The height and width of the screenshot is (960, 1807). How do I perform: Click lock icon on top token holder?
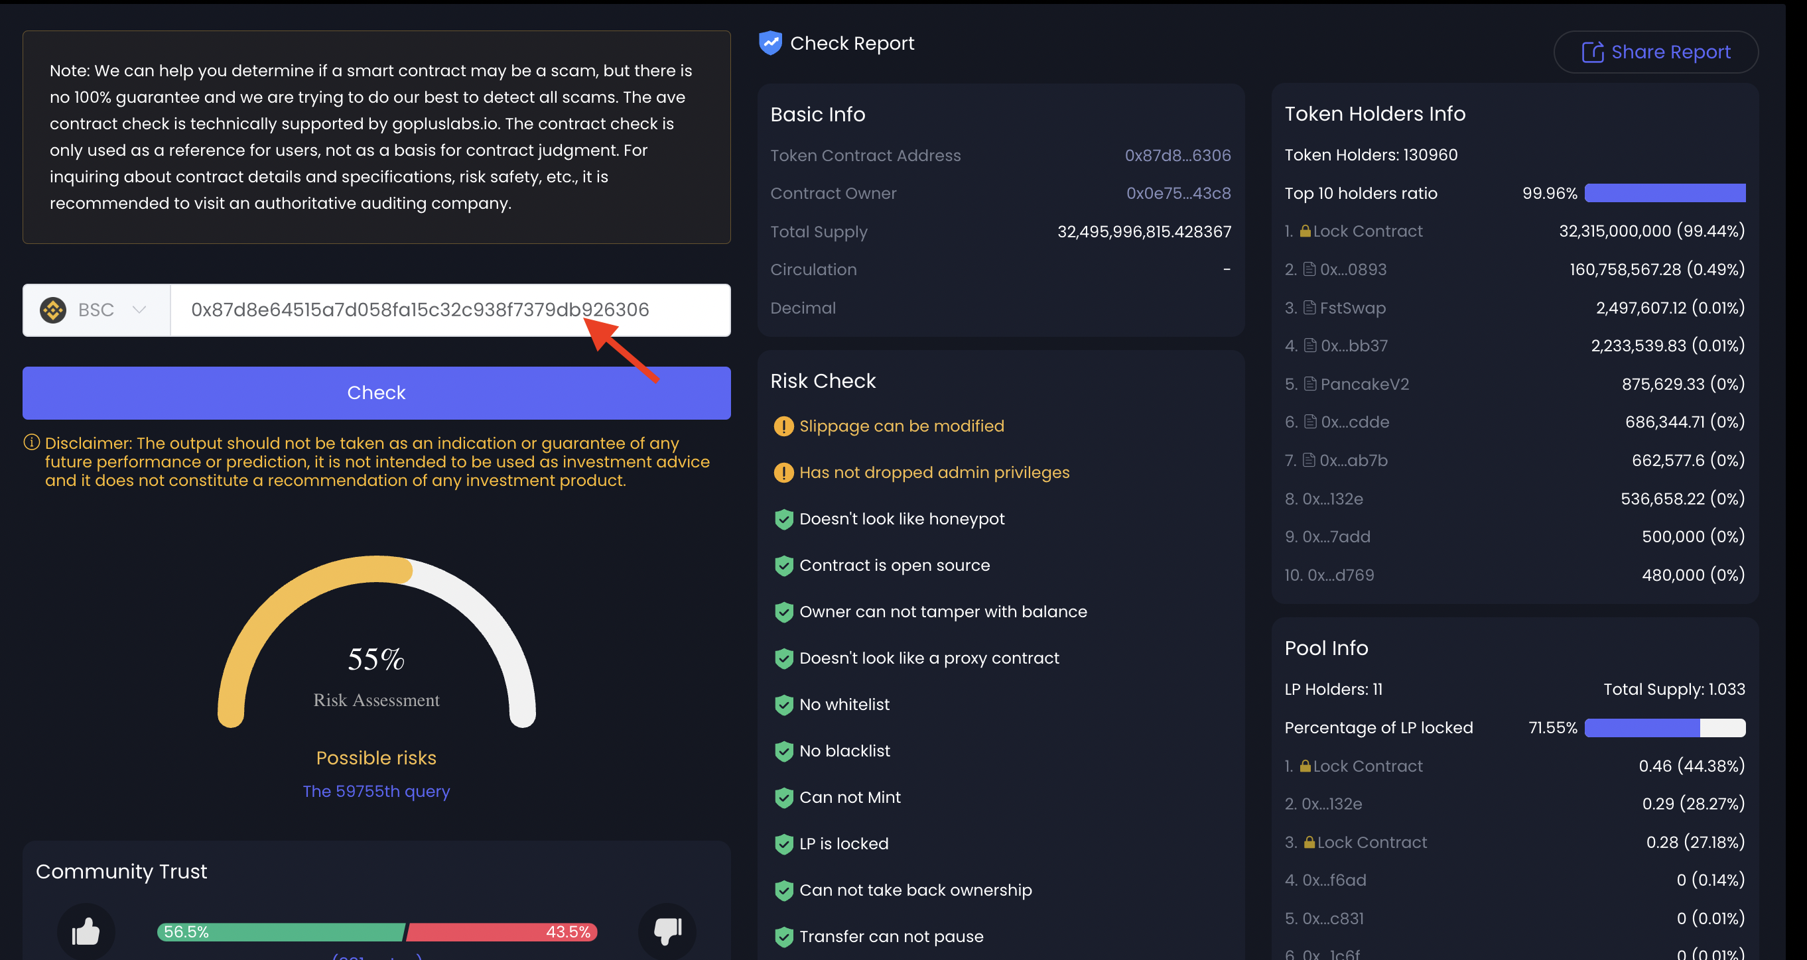tap(1305, 231)
